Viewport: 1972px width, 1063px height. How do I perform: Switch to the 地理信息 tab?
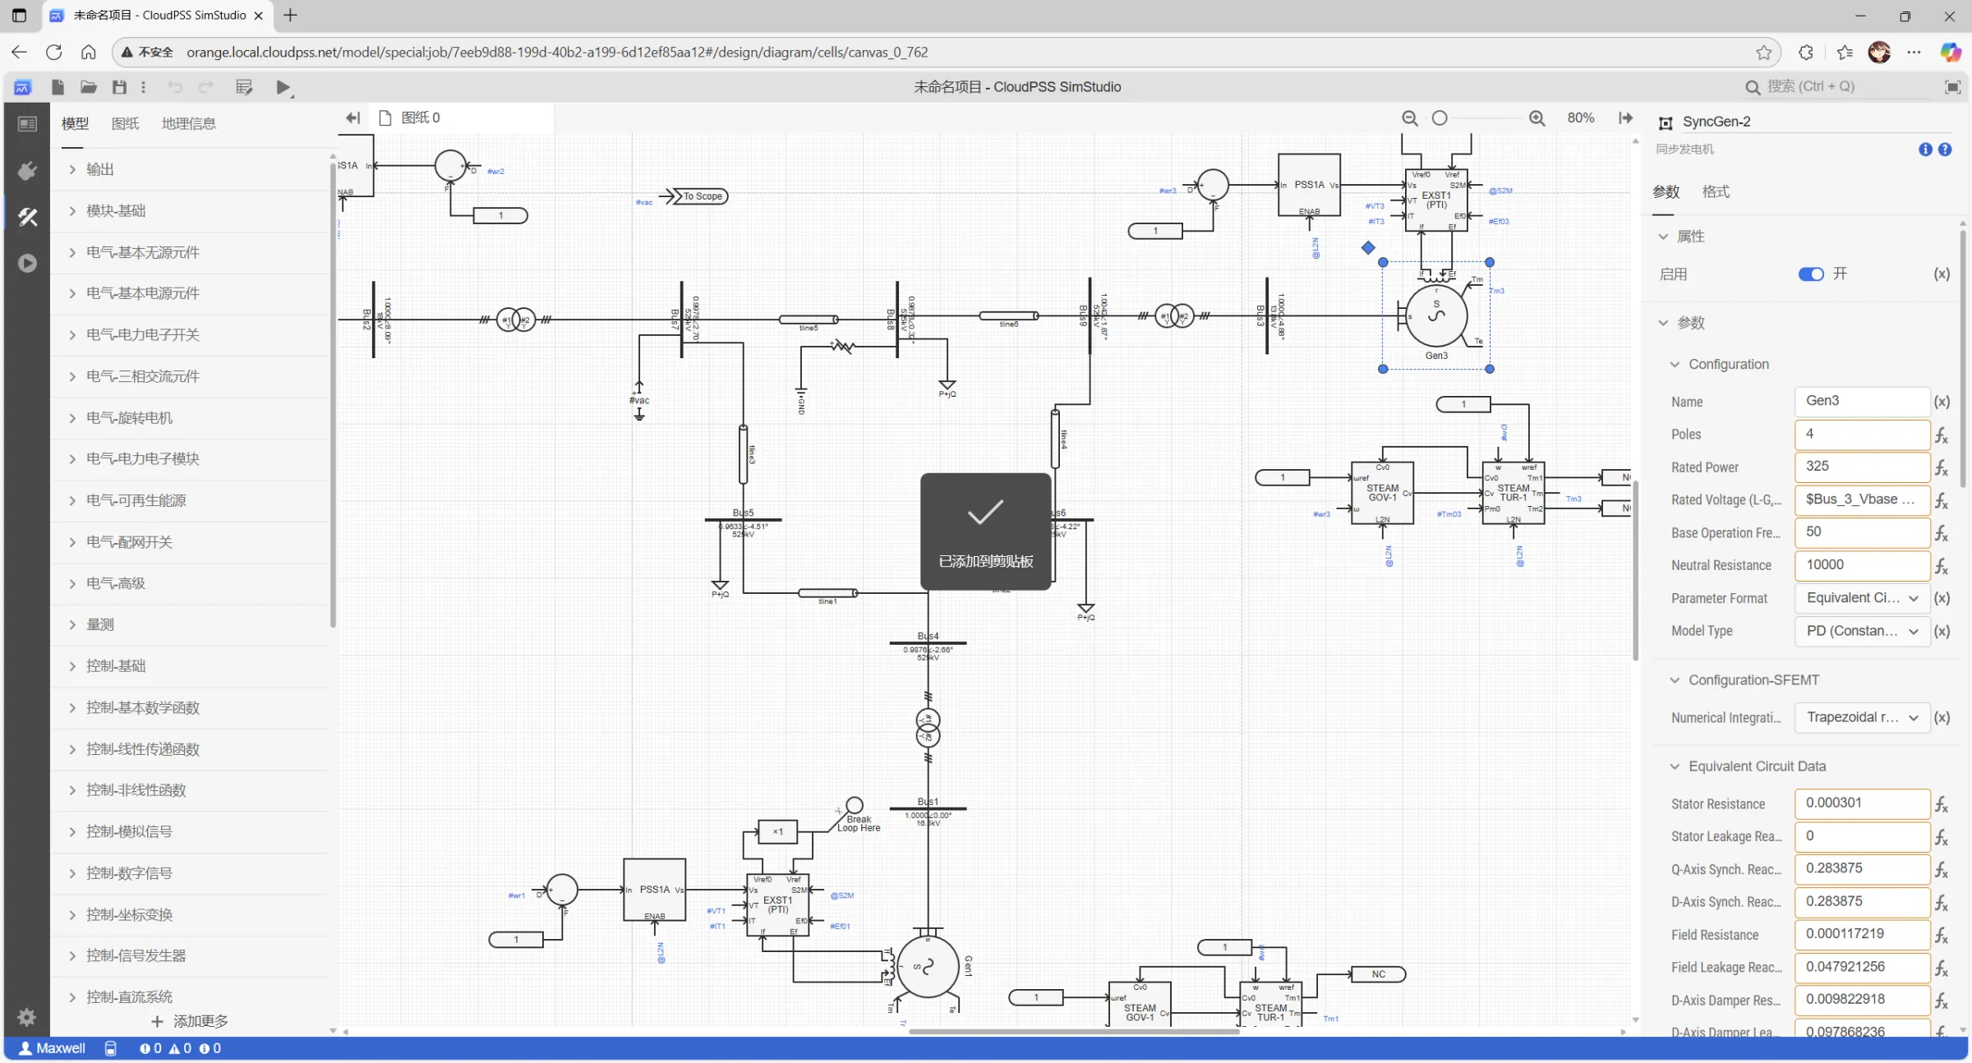(x=188, y=123)
